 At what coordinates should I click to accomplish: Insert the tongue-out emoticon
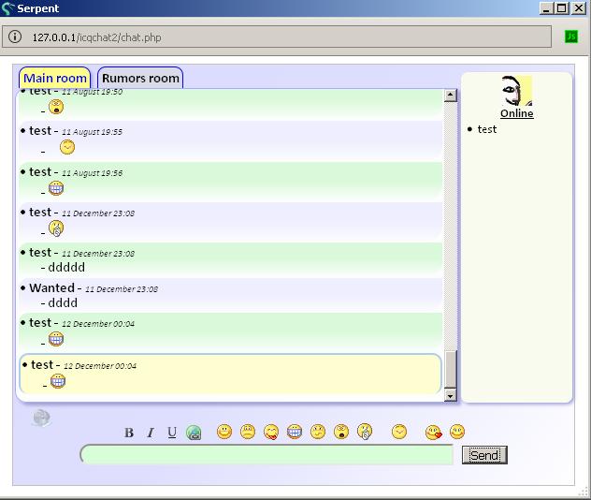click(x=271, y=432)
